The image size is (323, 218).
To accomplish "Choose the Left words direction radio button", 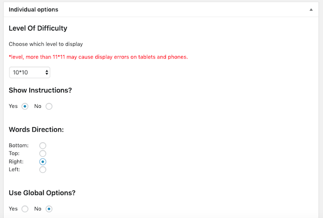I will (x=43, y=170).
